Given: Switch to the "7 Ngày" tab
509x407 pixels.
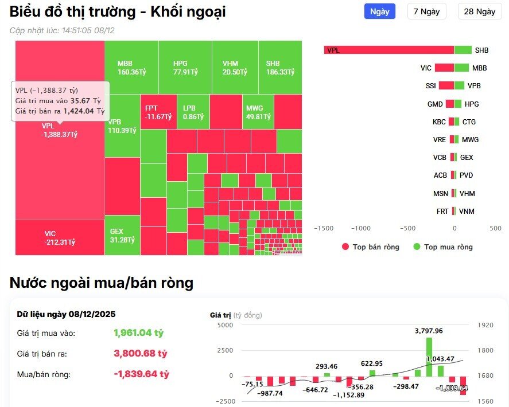Looking at the screenshot, I should [426, 11].
